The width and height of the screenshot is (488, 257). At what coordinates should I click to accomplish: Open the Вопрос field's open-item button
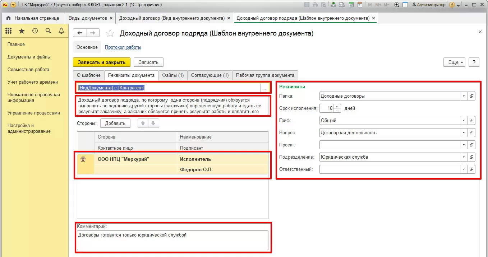pyautogui.click(x=472, y=133)
